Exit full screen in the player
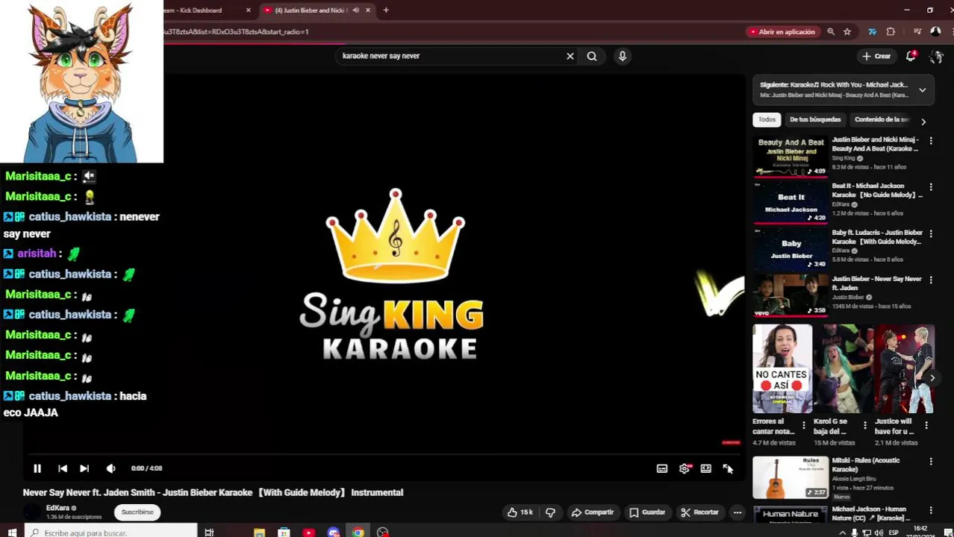This screenshot has width=954, height=537. click(x=728, y=468)
